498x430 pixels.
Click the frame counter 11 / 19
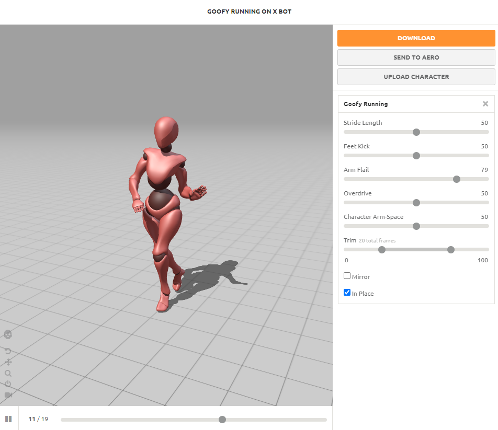(38, 419)
